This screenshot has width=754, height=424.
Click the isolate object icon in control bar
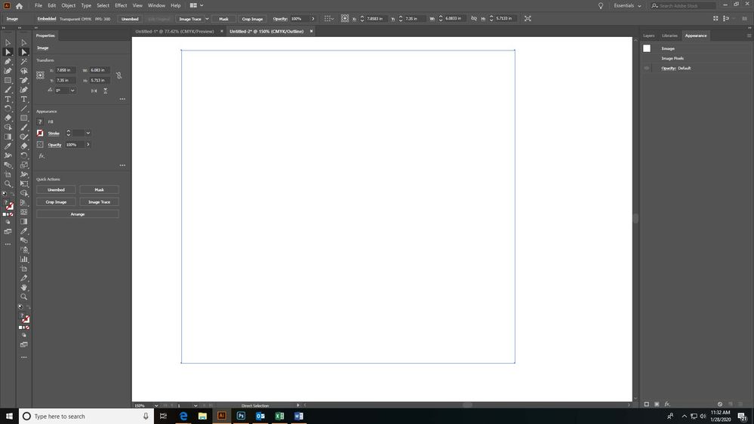528,18
